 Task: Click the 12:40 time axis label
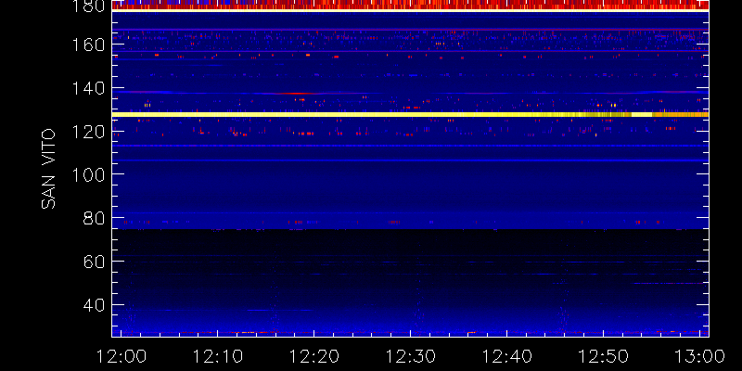pos(506,356)
